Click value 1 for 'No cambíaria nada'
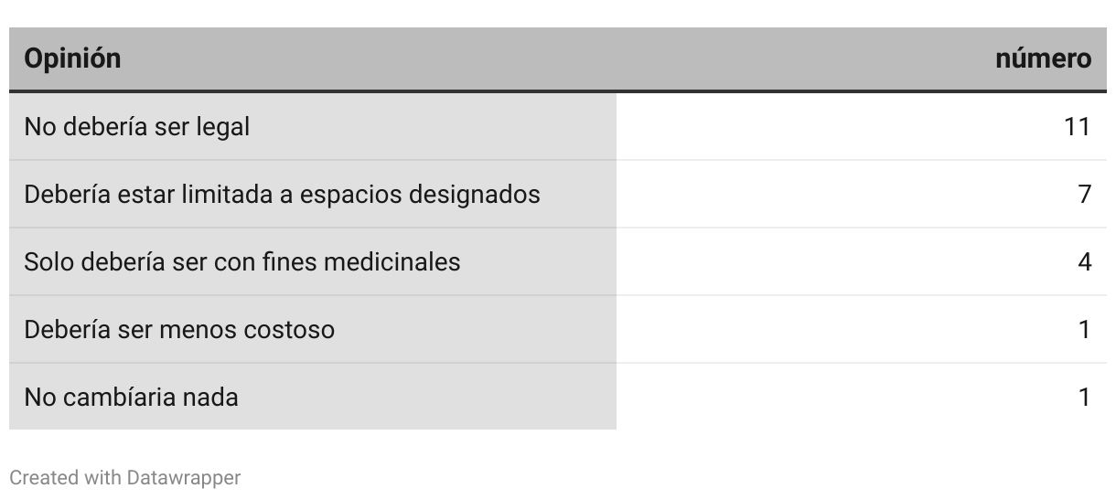1116x499 pixels. coord(1085,397)
